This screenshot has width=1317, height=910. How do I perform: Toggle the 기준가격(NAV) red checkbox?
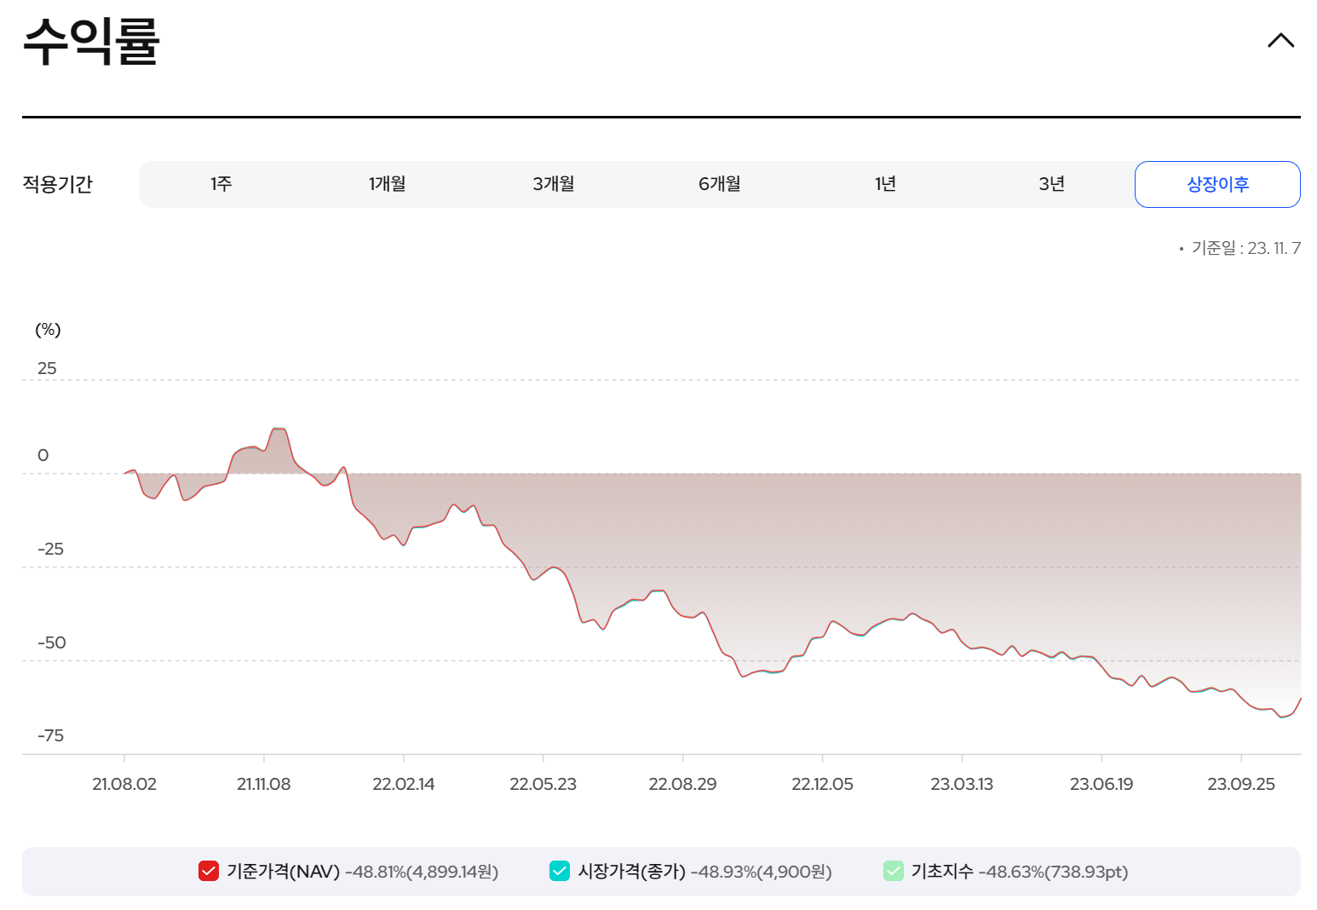click(x=209, y=871)
